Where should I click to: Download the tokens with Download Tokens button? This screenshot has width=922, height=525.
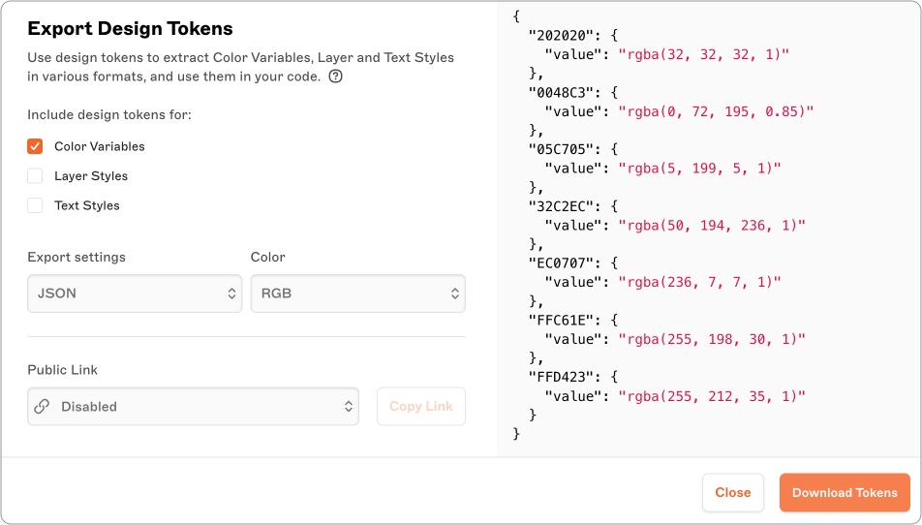845,492
